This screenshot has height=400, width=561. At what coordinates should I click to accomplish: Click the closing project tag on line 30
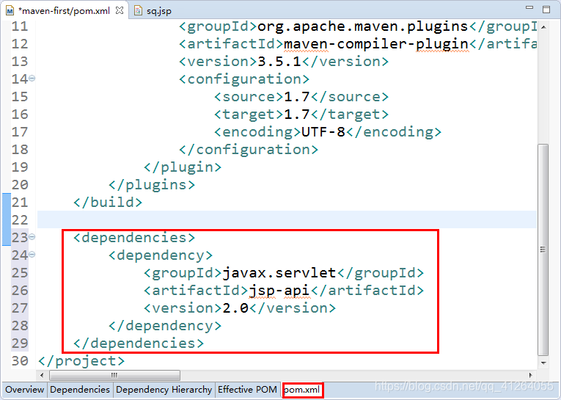[x=81, y=361]
